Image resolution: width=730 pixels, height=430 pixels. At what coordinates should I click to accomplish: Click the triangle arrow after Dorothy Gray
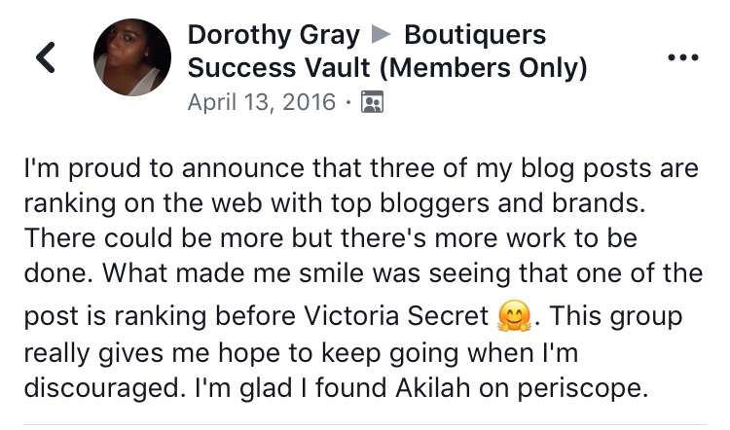382,34
